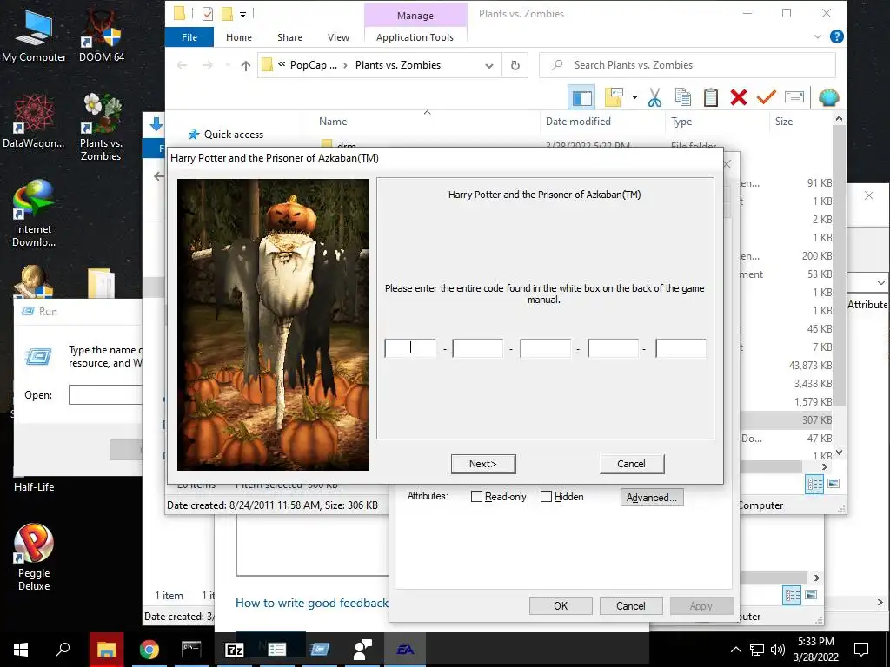The width and height of the screenshot is (890, 667).
Task: Click the Next> button in Harry Potter dialog
Action: (483, 464)
